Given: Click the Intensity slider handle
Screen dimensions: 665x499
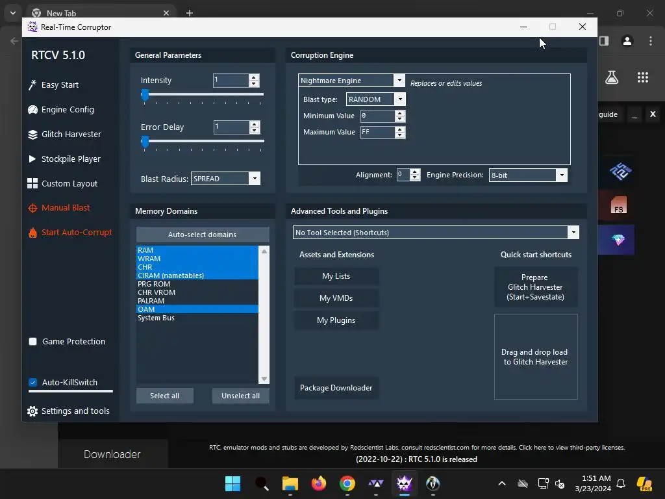Looking at the screenshot, I should coord(145,95).
